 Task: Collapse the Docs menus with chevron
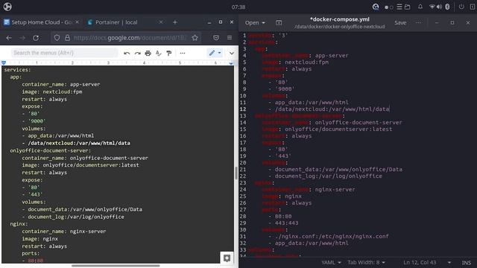click(x=232, y=53)
